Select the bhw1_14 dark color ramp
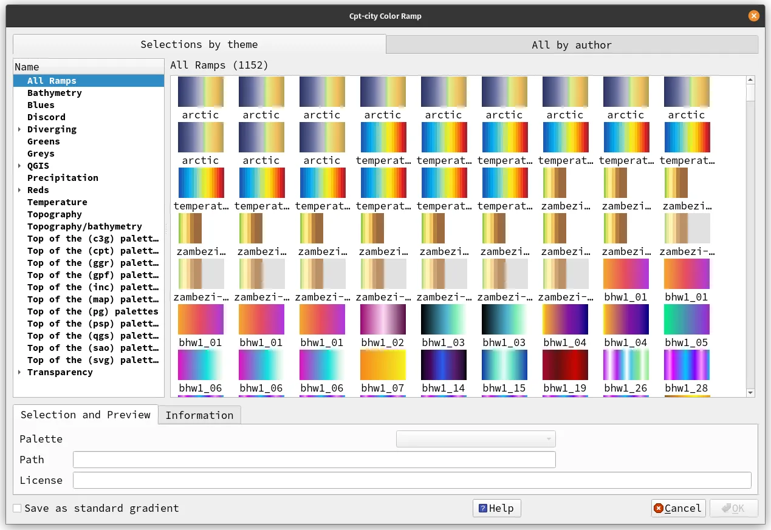The height and width of the screenshot is (530, 771). pos(444,365)
